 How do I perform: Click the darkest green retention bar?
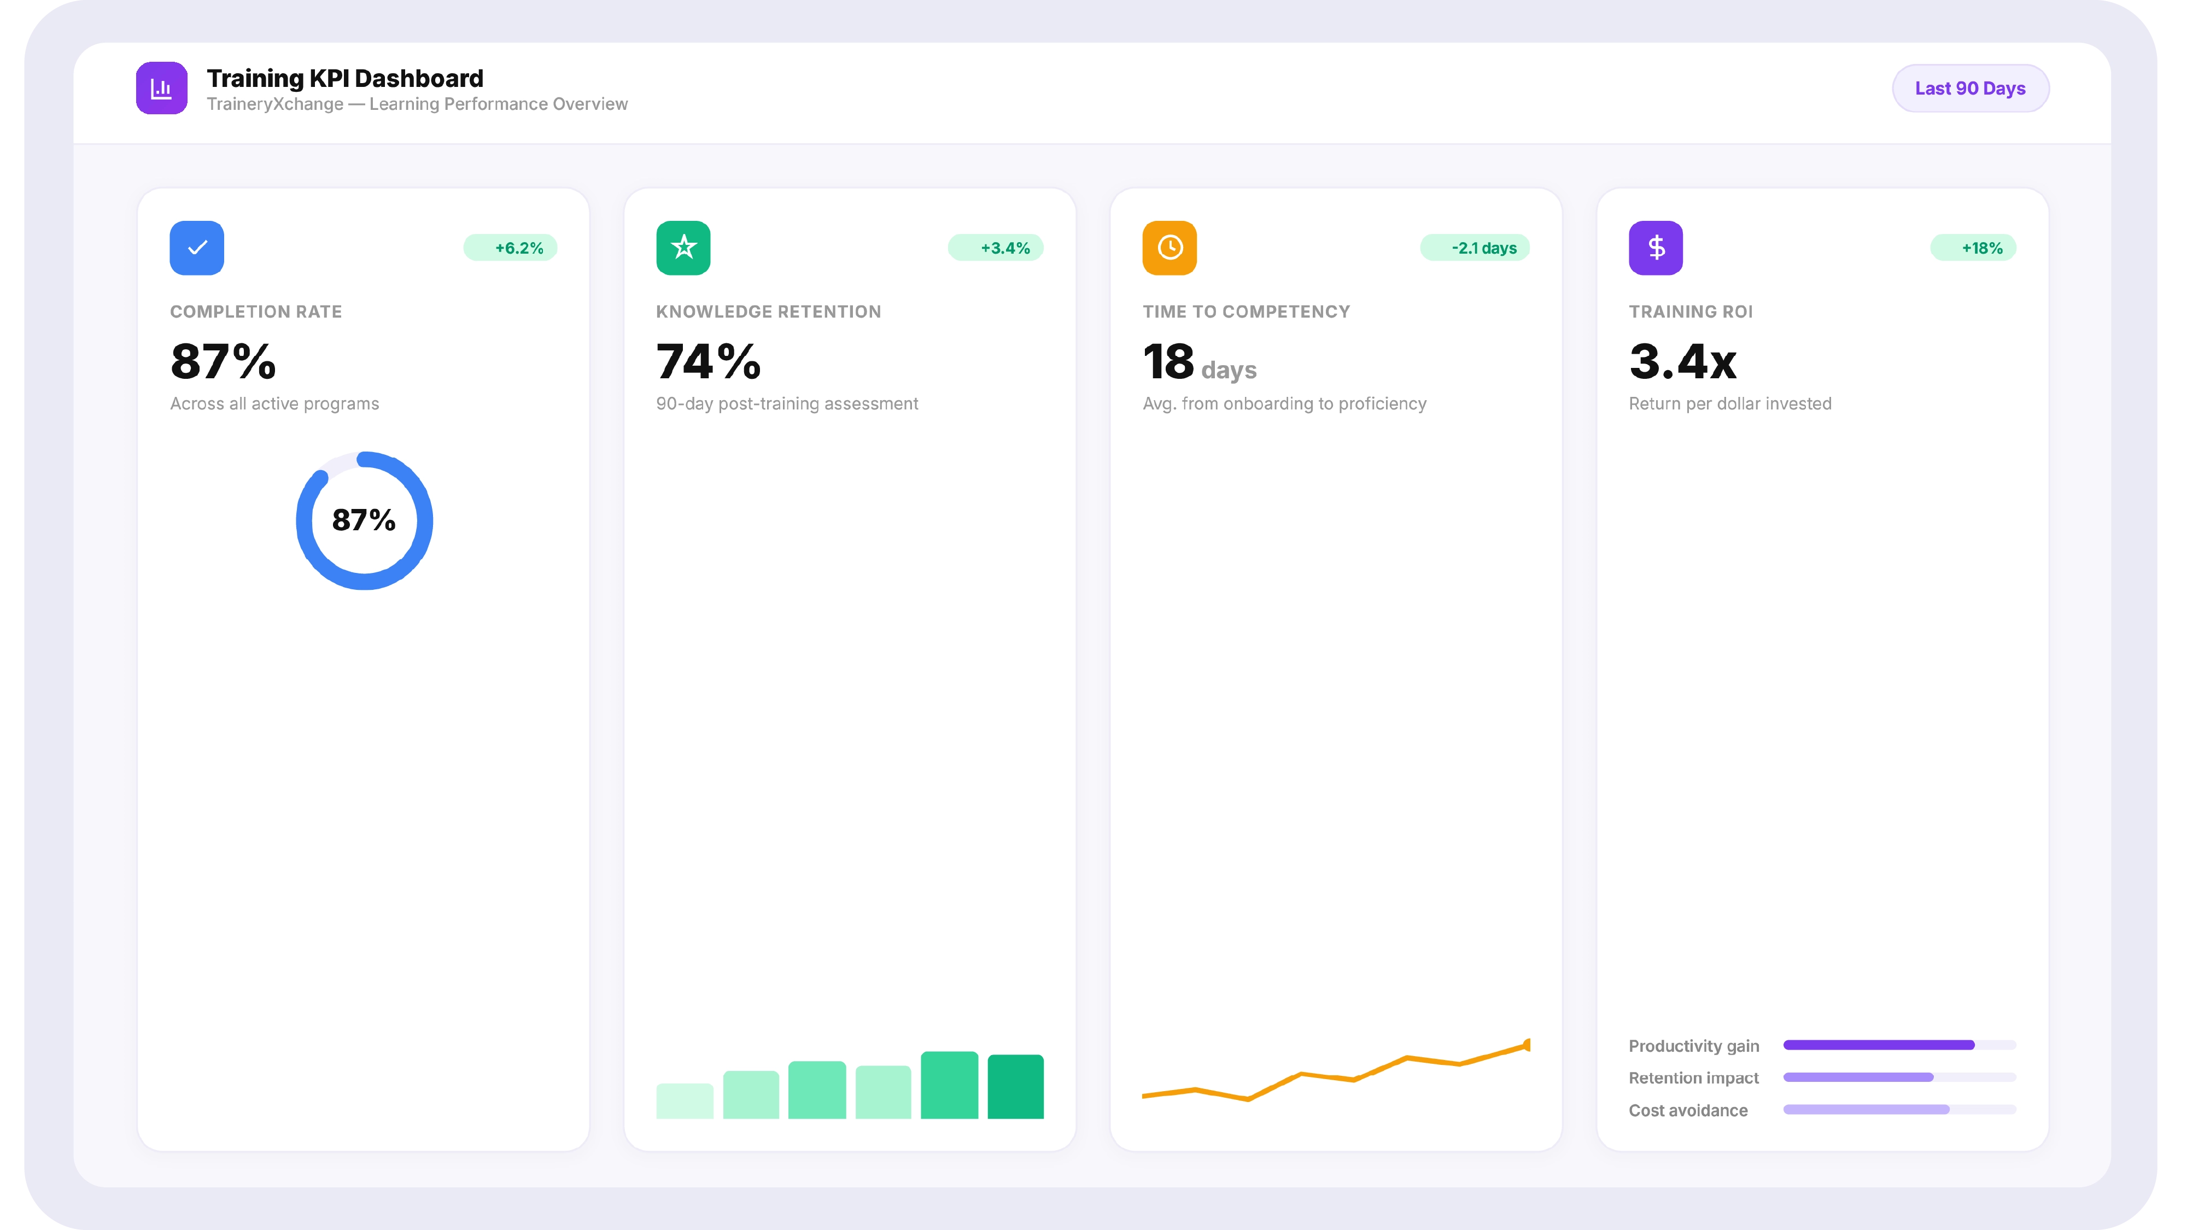(x=1015, y=1087)
